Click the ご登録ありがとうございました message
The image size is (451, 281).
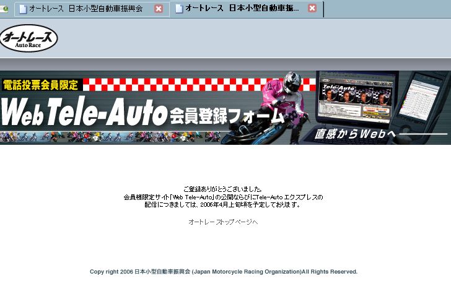click(223, 189)
